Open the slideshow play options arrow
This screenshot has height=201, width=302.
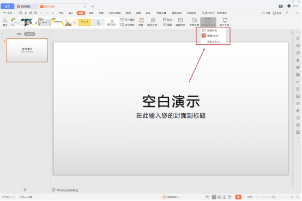[243, 197]
